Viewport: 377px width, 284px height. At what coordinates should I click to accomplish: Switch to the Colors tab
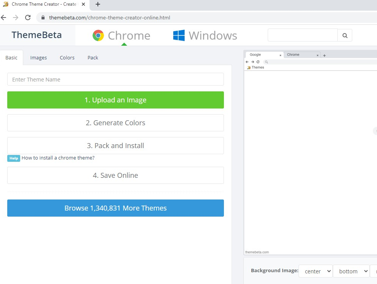[67, 57]
